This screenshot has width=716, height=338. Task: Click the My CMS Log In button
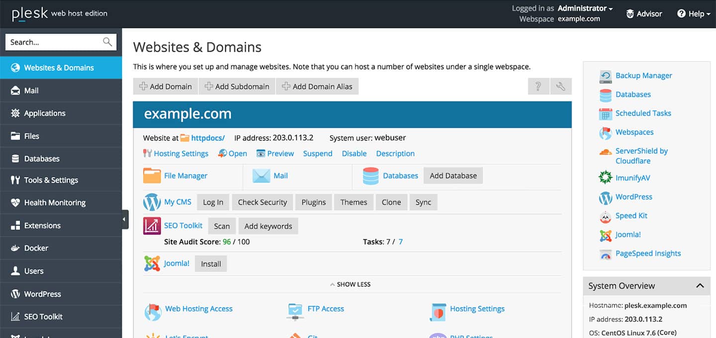[213, 202]
